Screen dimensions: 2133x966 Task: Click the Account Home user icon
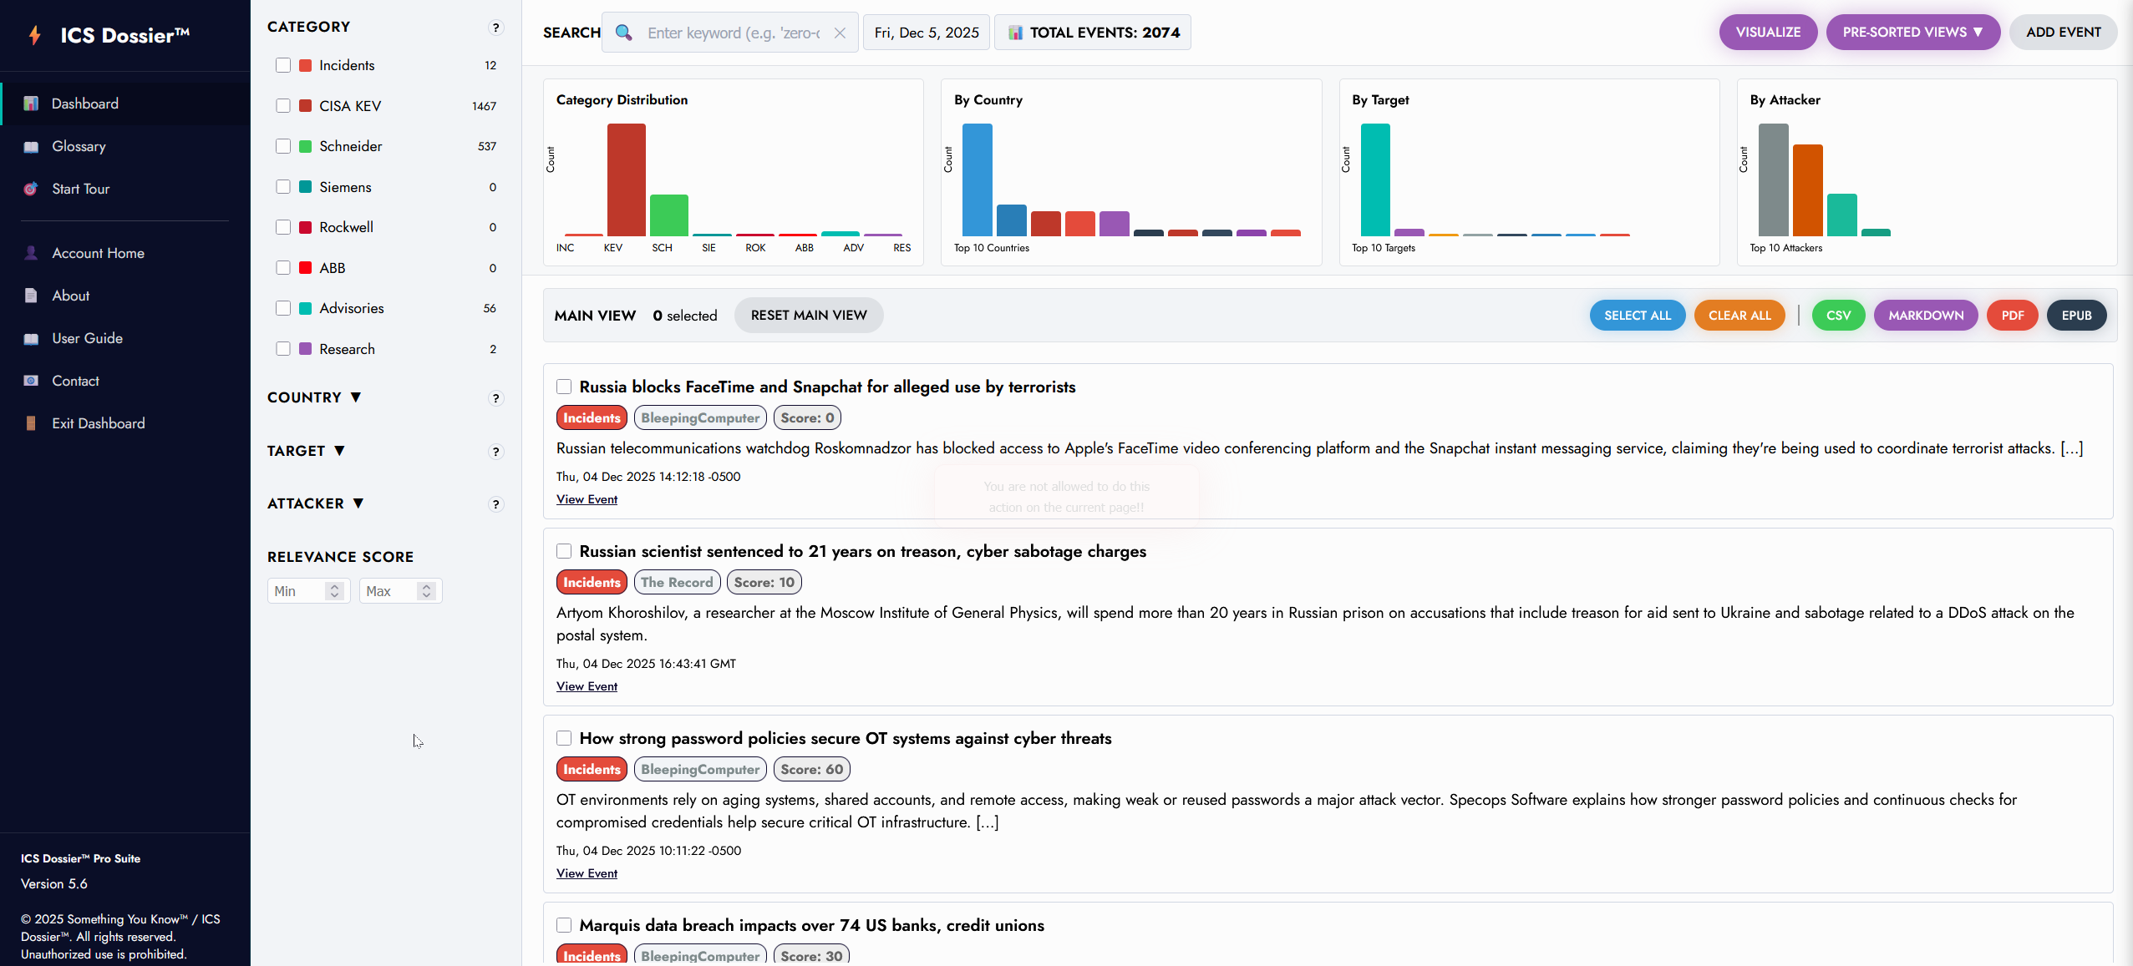click(x=31, y=253)
